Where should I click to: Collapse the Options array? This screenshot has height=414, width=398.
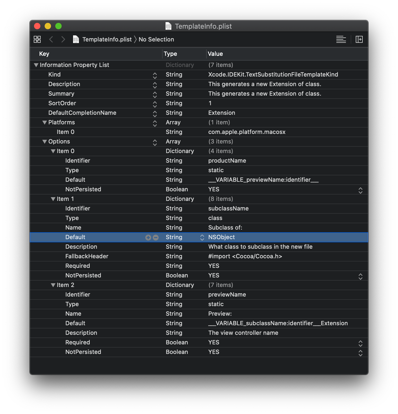point(45,142)
